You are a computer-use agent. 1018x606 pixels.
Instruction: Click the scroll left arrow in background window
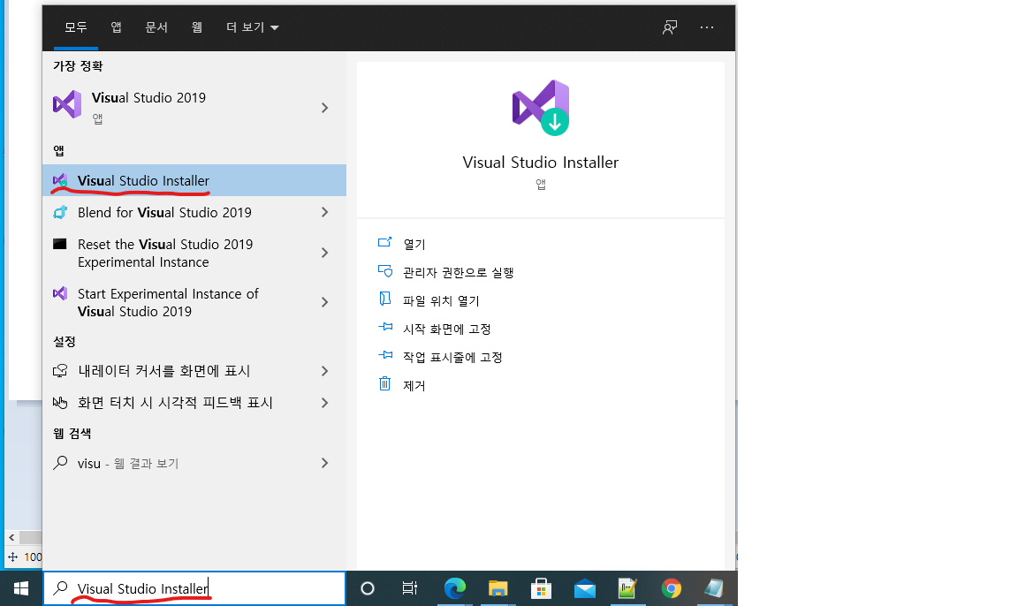point(11,537)
